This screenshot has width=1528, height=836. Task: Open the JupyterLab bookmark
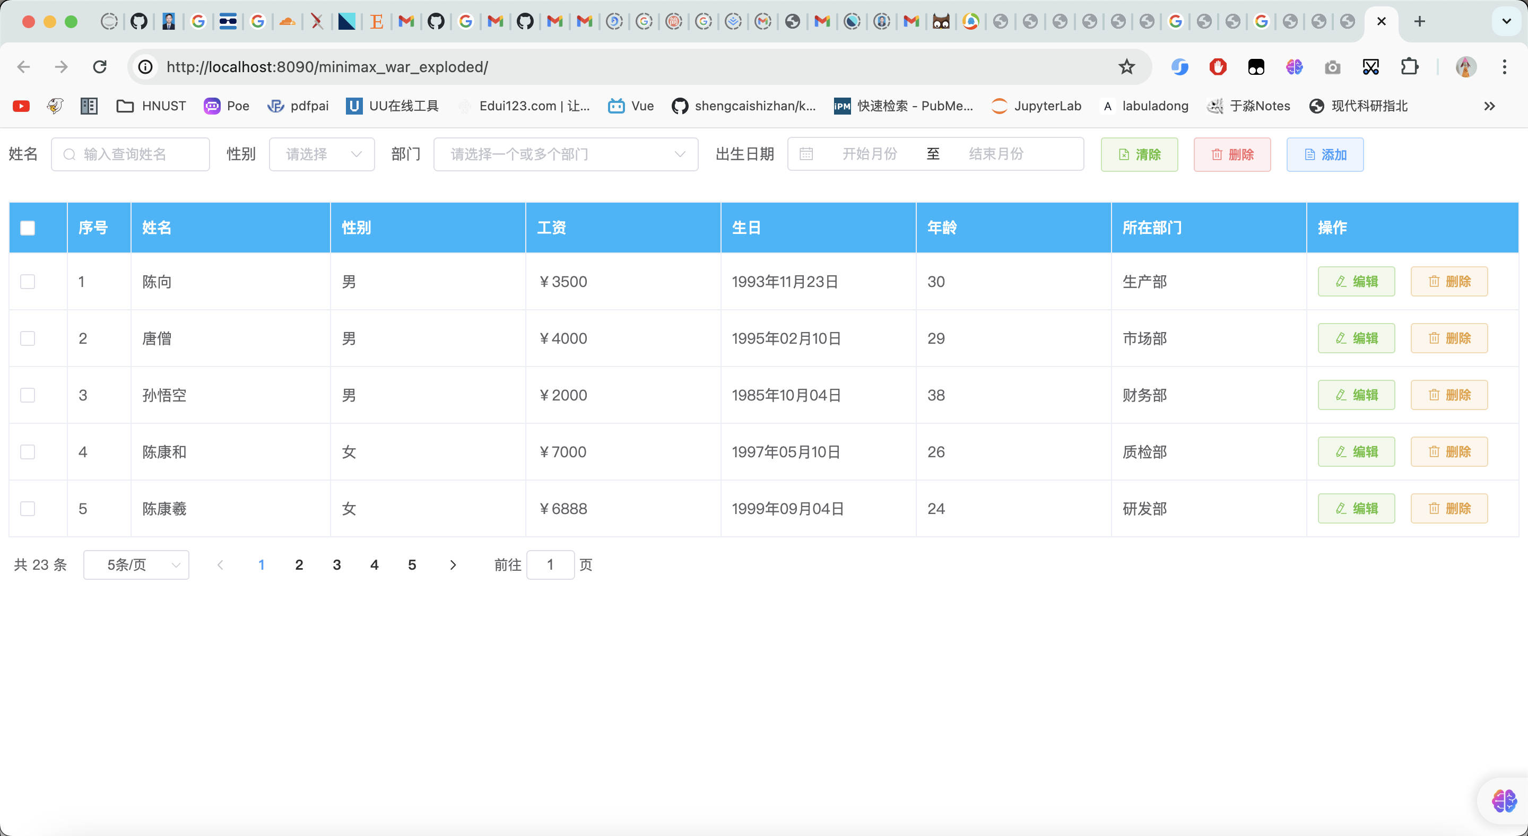1036,106
